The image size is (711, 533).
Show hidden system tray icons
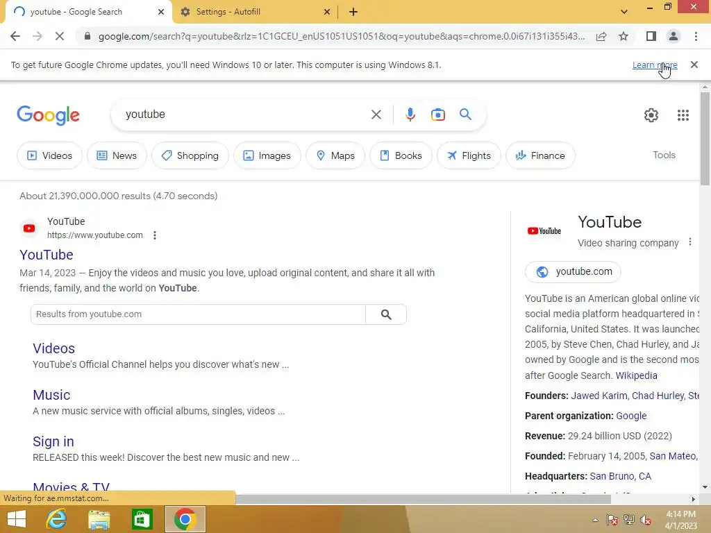[x=595, y=520]
